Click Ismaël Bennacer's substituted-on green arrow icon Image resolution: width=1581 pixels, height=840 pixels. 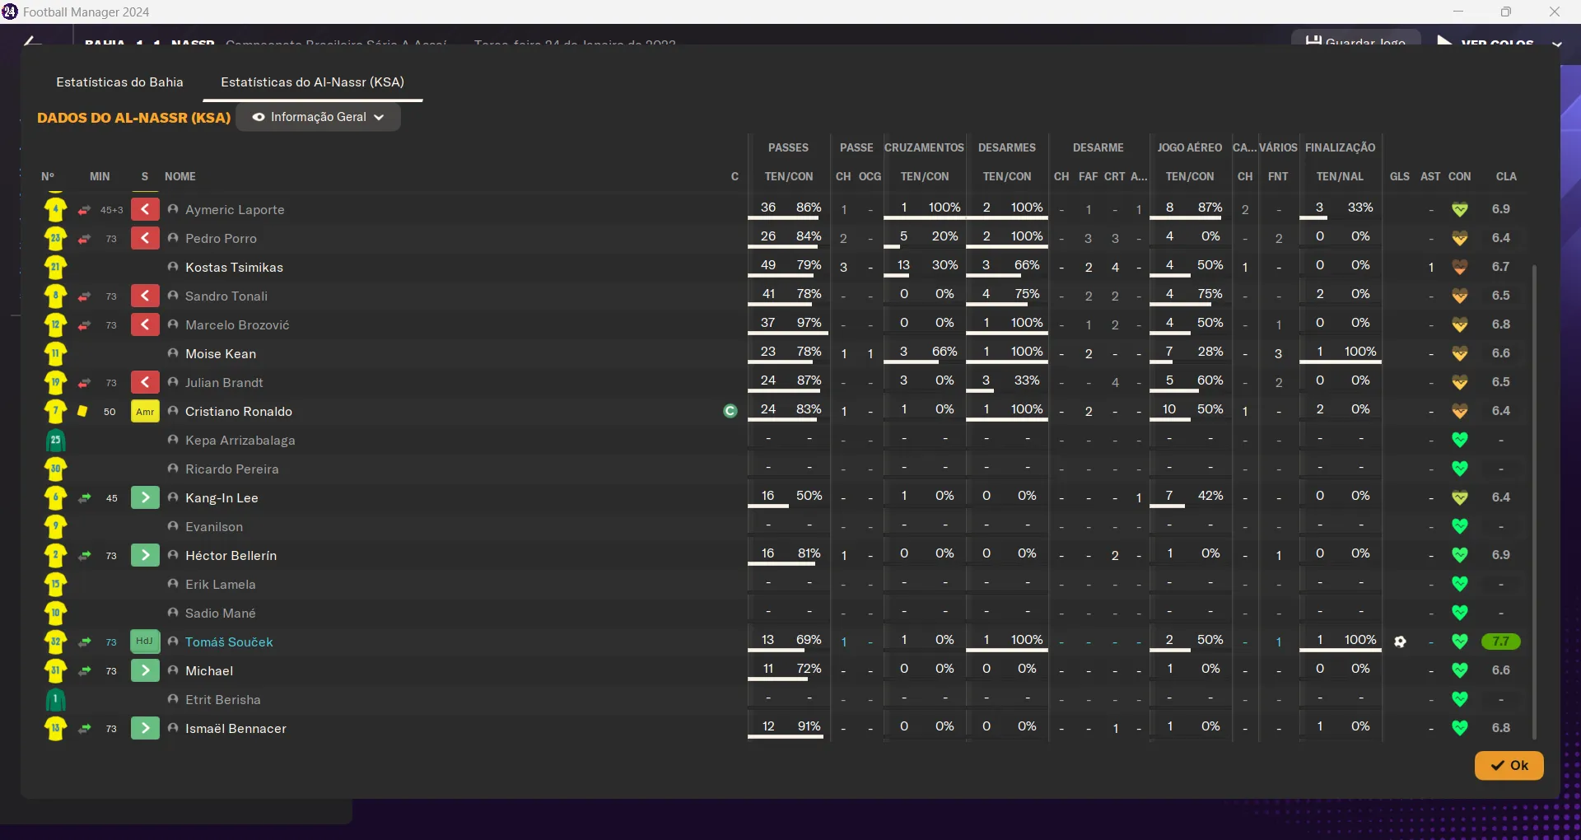[x=145, y=728]
